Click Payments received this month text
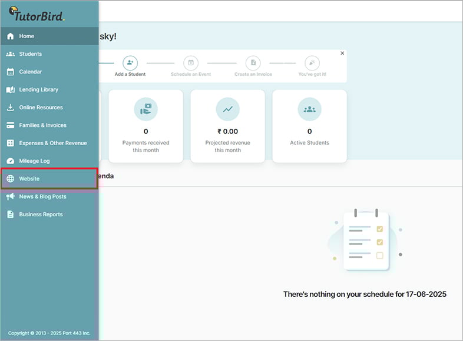The height and width of the screenshot is (341, 463). pos(146,146)
